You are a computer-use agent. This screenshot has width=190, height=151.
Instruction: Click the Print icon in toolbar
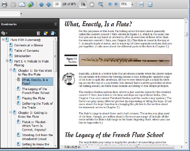tap(4, 4)
